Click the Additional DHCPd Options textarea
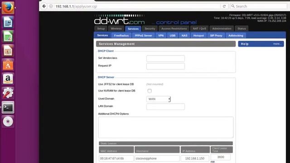 click(166, 127)
